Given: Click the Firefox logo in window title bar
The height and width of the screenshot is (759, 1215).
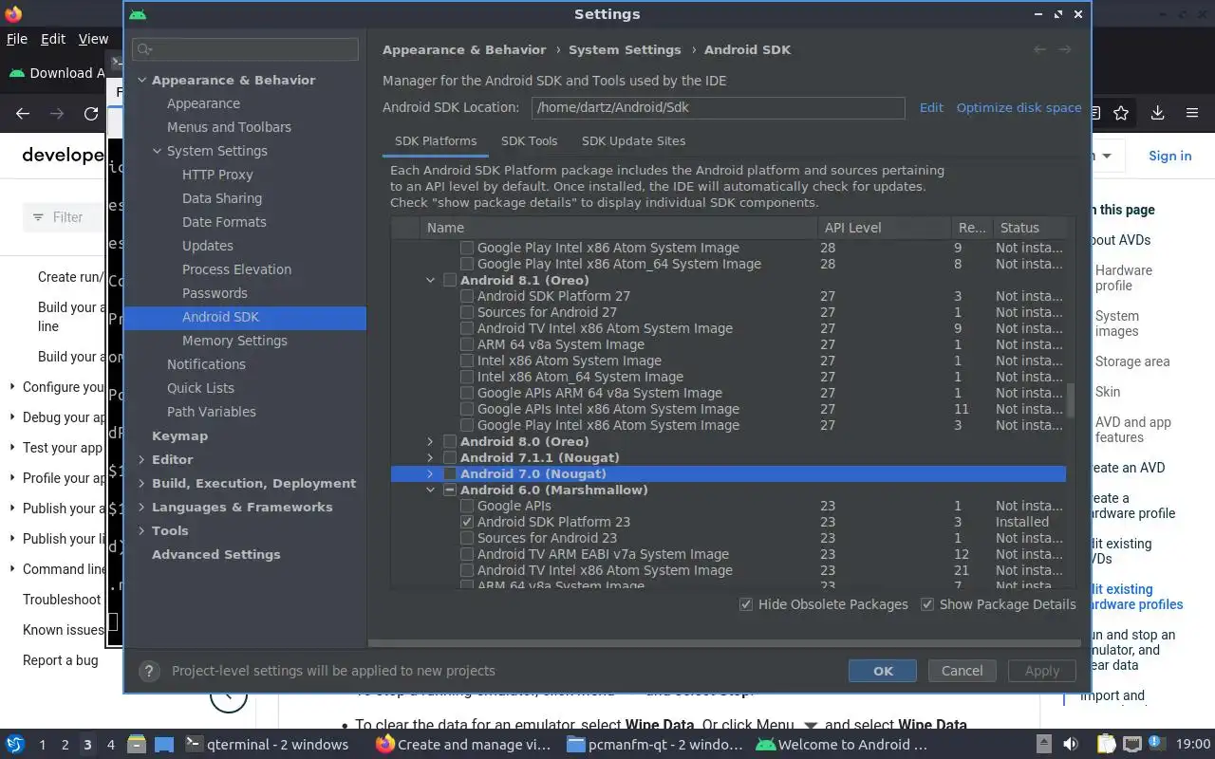Looking at the screenshot, I should point(13,14).
